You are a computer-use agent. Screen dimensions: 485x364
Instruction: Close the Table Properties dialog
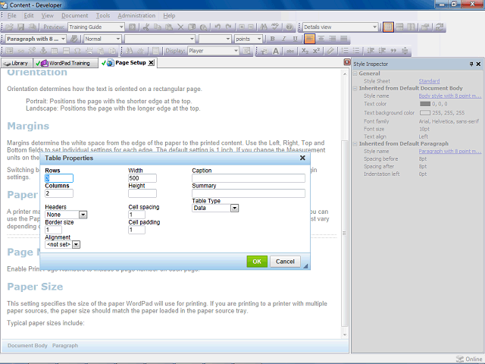(x=302, y=158)
